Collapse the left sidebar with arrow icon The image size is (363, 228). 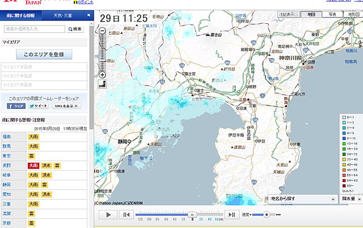point(89,16)
